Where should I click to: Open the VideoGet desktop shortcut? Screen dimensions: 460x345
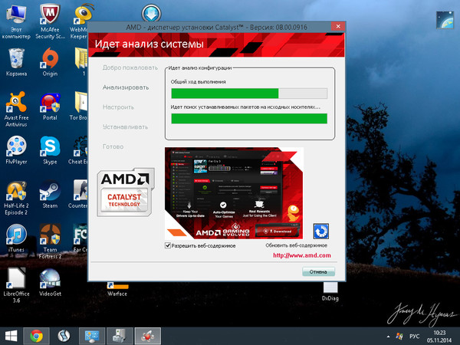[x=50, y=282]
